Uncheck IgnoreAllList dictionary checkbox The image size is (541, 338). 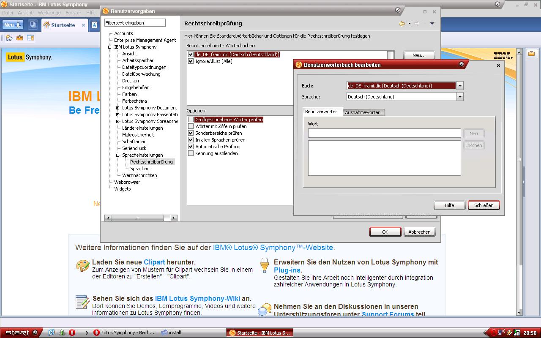pyautogui.click(x=191, y=61)
